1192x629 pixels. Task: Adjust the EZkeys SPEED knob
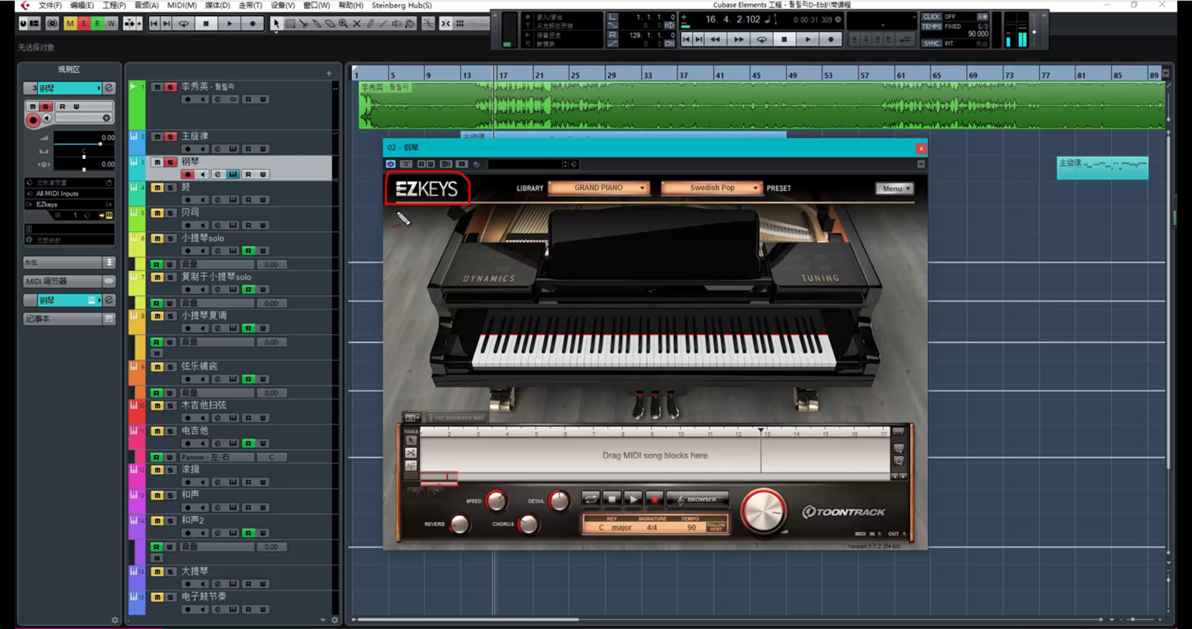point(496,500)
